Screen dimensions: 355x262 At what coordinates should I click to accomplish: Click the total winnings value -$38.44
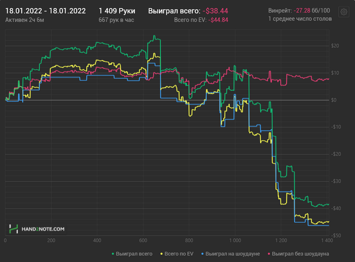(216, 11)
